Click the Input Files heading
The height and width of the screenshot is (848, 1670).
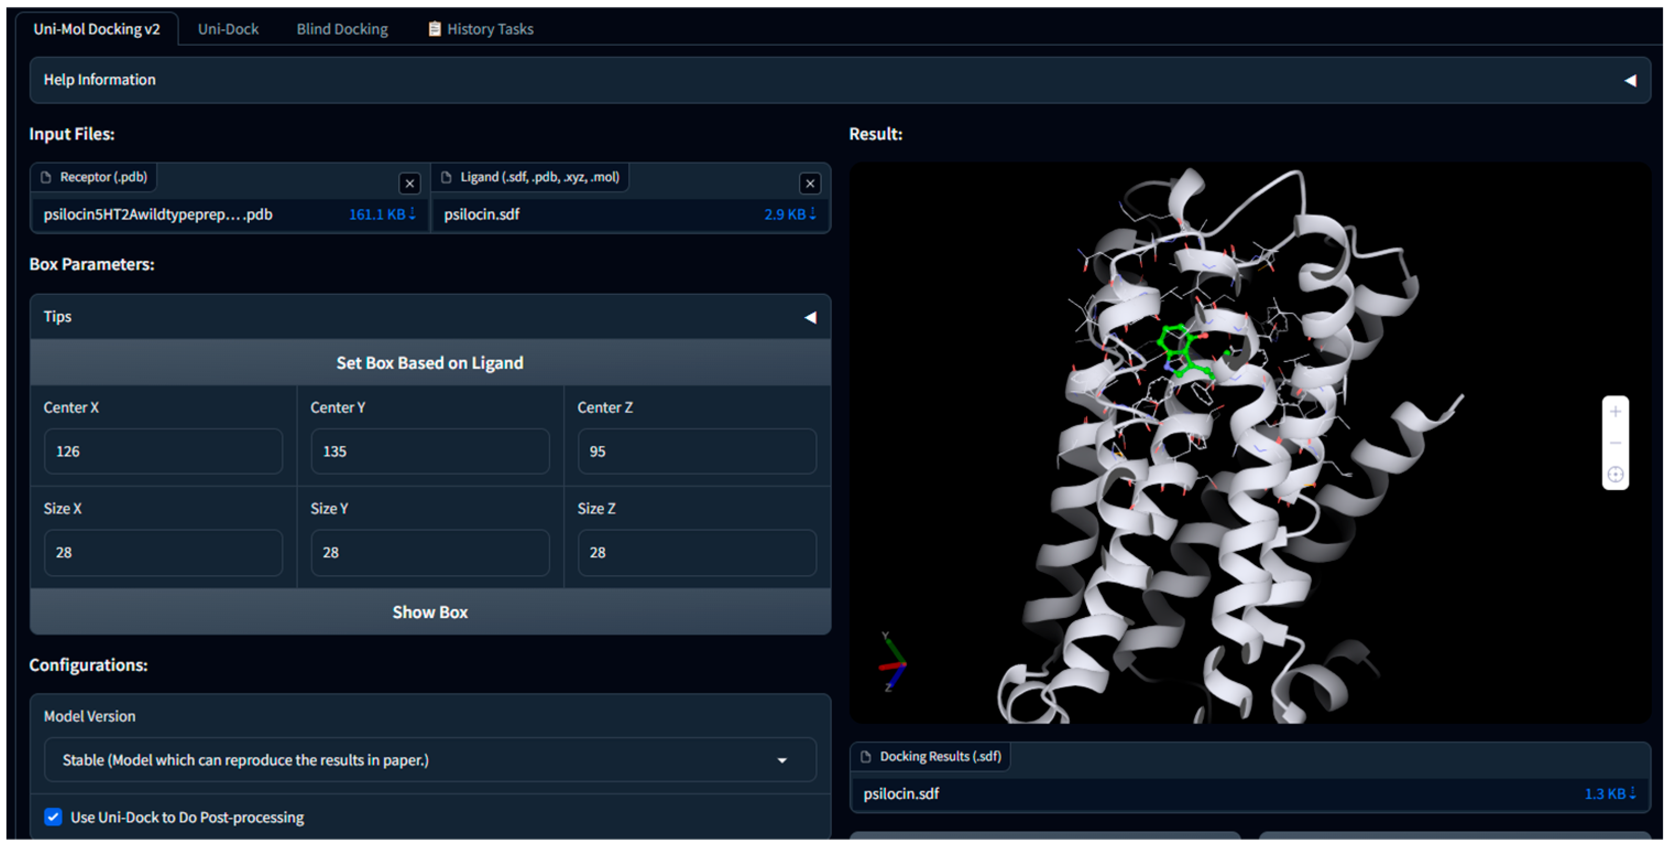[x=72, y=134]
